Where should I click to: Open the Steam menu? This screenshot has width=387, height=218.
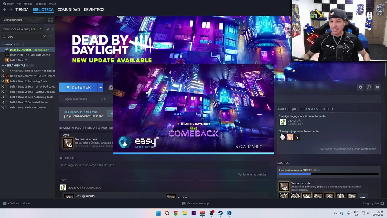tap(9, 4)
